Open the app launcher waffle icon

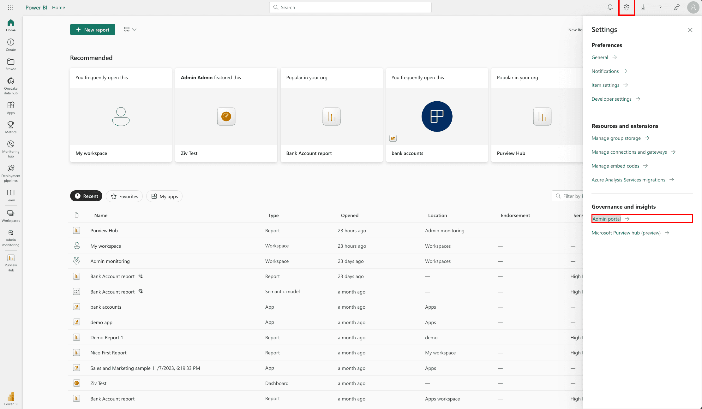(x=11, y=7)
